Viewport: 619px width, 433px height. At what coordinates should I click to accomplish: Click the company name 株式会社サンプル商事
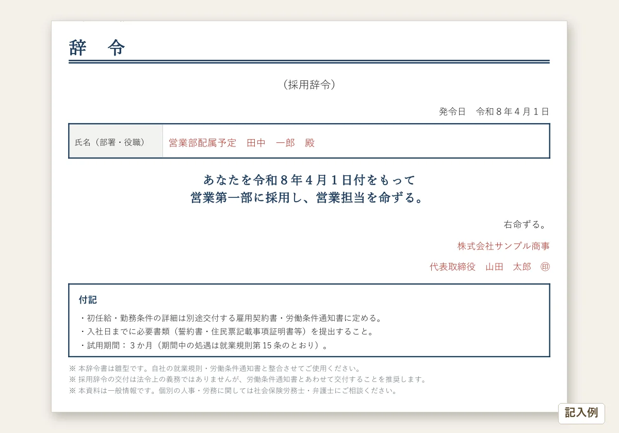click(x=503, y=246)
